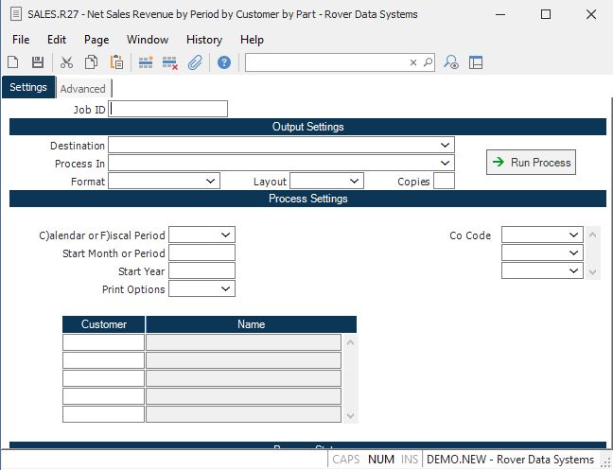The height and width of the screenshot is (470, 613).
Task: Open the Format dropdown list
Action: (210, 181)
